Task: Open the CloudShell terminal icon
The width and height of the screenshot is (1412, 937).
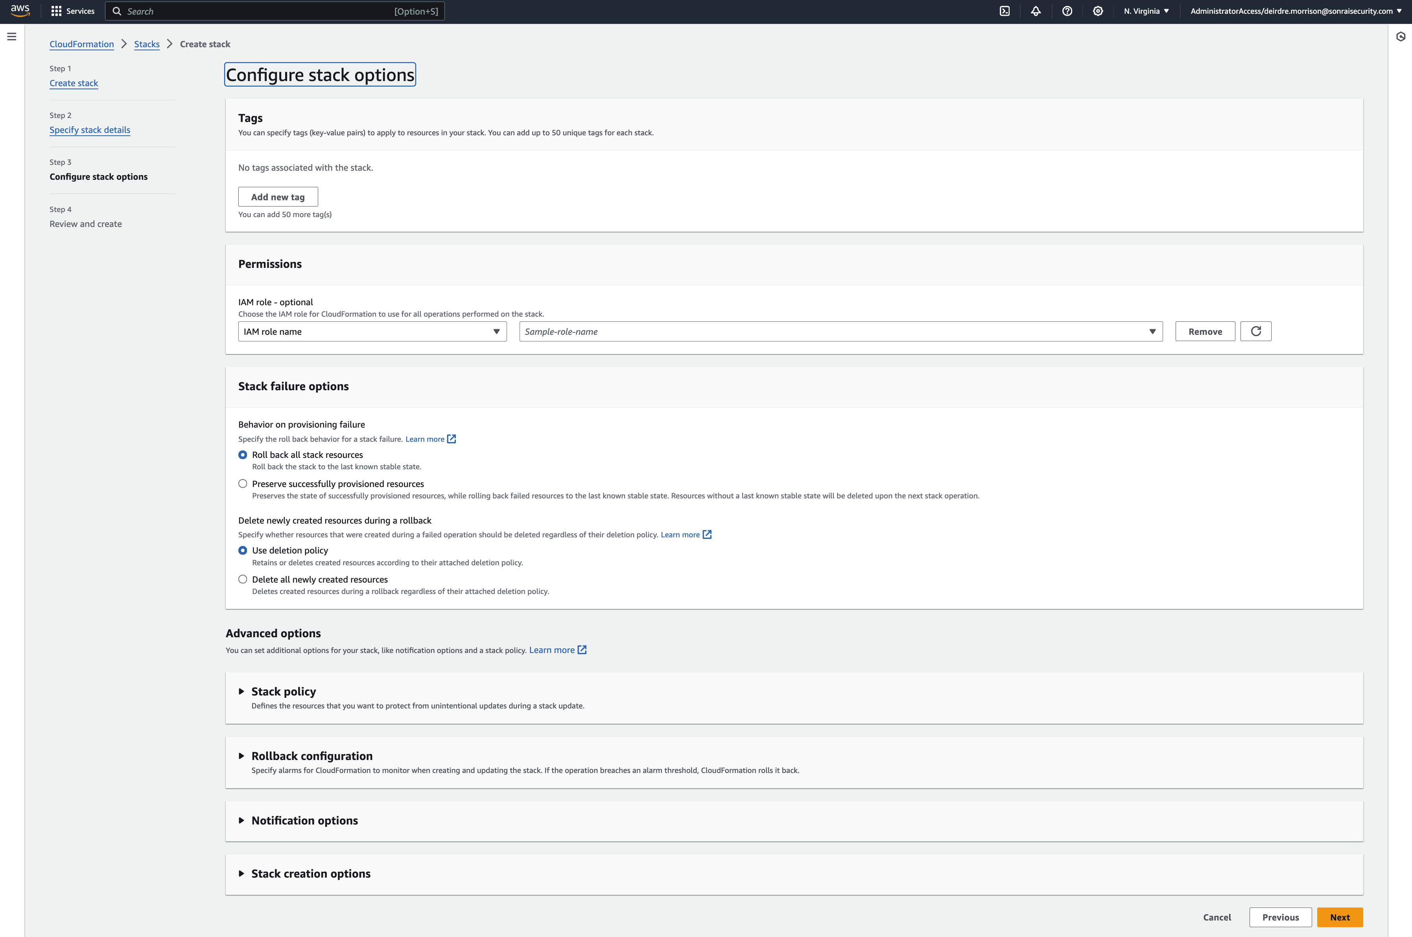Action: 1005,11
